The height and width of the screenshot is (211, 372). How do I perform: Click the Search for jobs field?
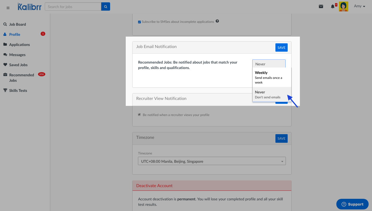pyautogui.click(x=73, y=7)
